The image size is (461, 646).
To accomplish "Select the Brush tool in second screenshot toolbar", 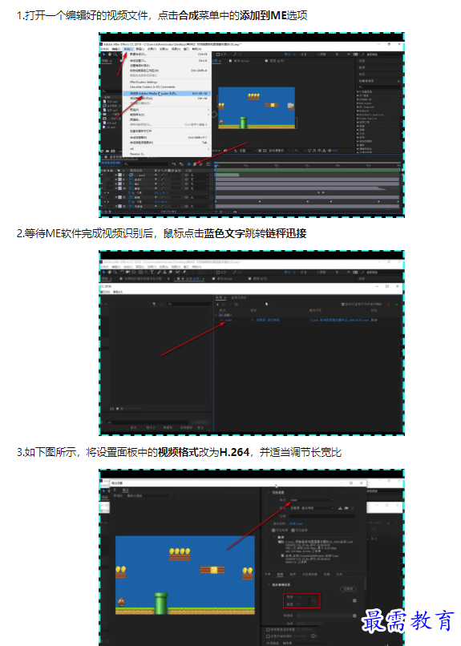I will [x=159, y=272].
